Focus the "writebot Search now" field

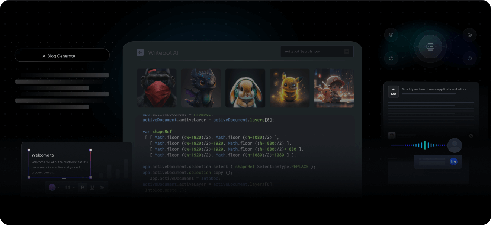tap(317, 52)
